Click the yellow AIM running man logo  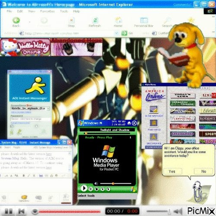tap(35, 85)
